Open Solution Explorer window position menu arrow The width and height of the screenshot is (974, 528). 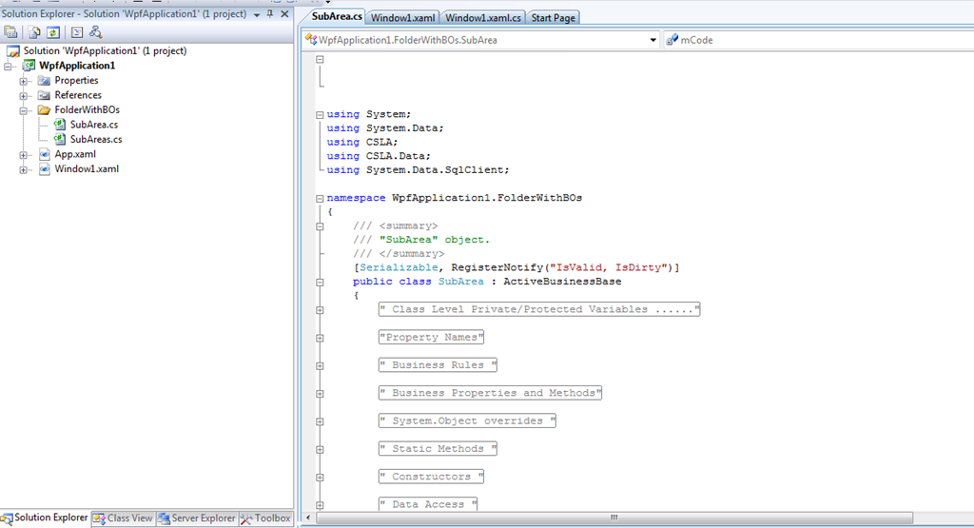257,14
